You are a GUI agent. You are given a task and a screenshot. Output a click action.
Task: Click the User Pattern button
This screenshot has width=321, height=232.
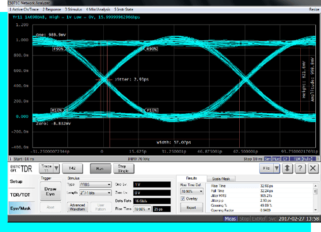[101, 207]
